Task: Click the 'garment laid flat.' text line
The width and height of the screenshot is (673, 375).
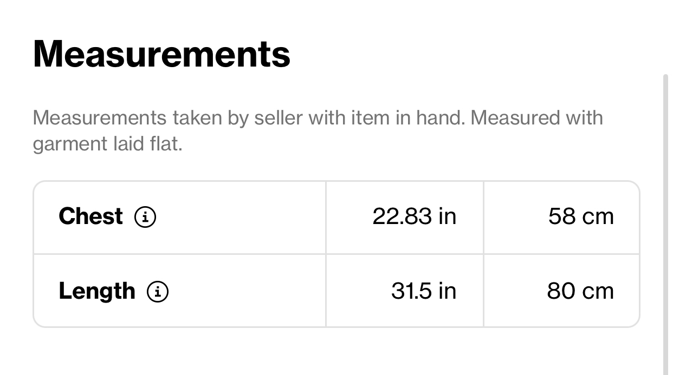Action: coord(108,144)
